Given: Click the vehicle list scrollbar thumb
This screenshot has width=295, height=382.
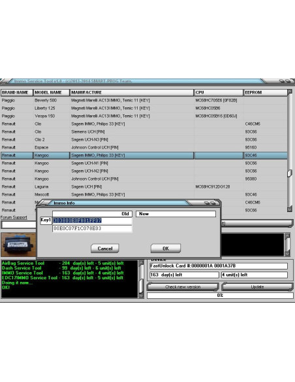Looking at the screenshot, I should pyautogui.click(x=290, y=173).
